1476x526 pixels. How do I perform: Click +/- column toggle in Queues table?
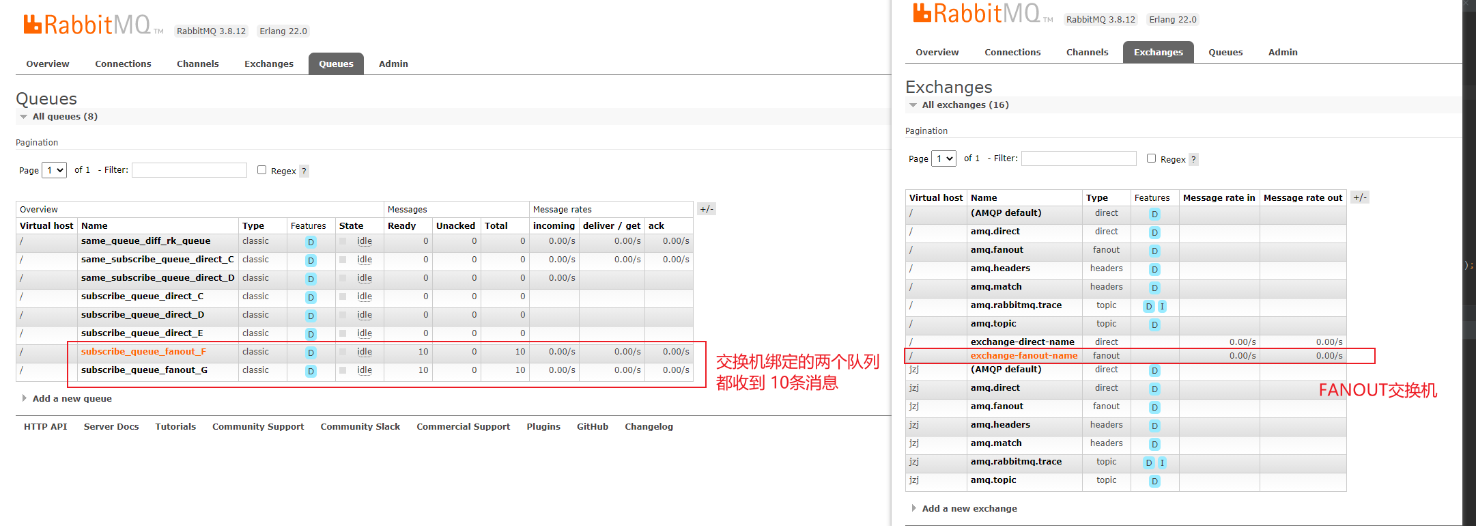[707, 209]
